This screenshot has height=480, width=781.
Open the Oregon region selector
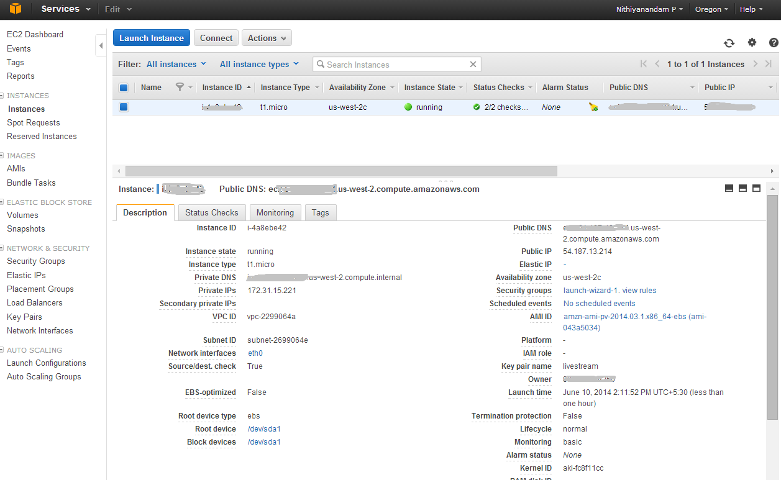pos(712,9)
